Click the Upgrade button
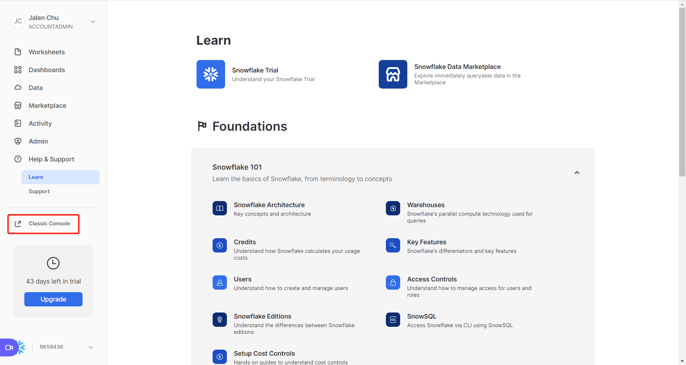The width and height of the screenshot is (686, 365). click(53, 299)
